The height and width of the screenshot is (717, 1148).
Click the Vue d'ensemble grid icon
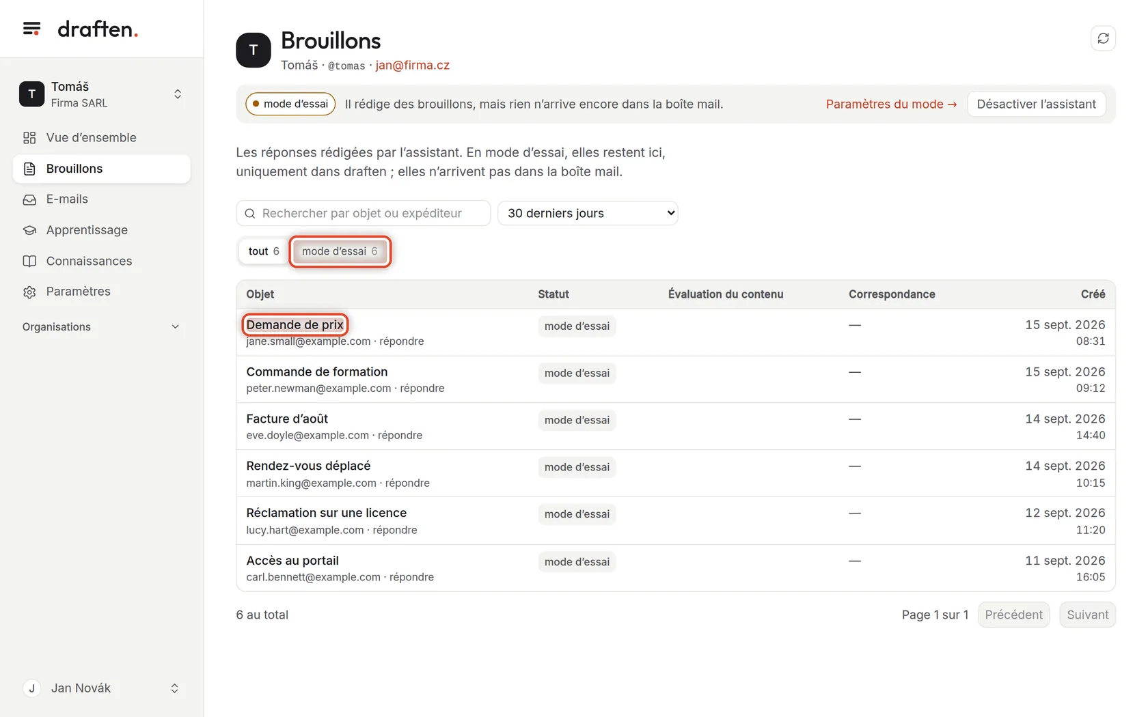point(29,138)
